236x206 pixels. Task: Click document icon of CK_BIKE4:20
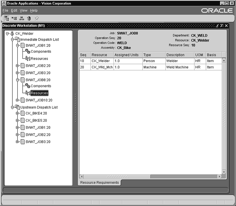pos(23,113)
